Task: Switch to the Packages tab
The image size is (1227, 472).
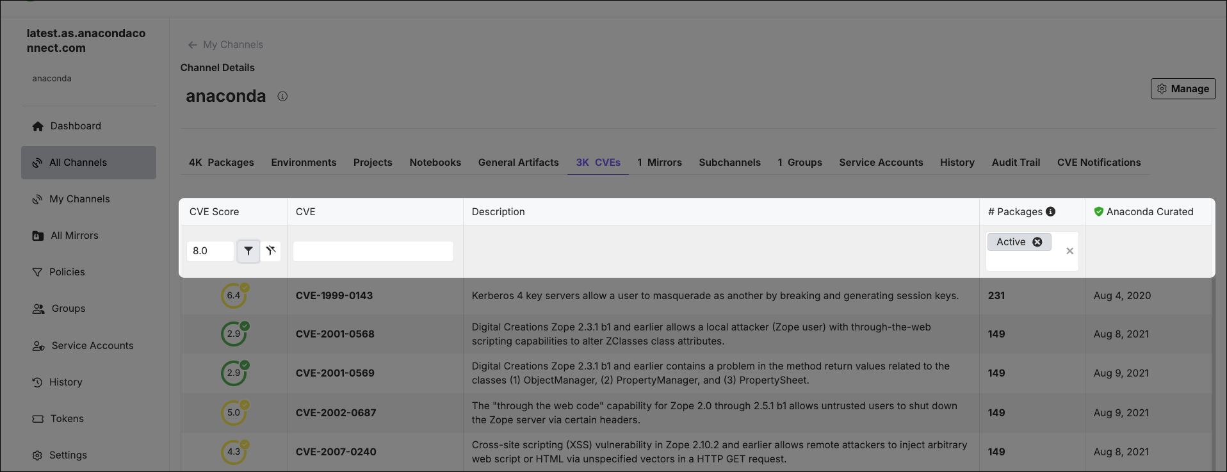Action: 222,163
